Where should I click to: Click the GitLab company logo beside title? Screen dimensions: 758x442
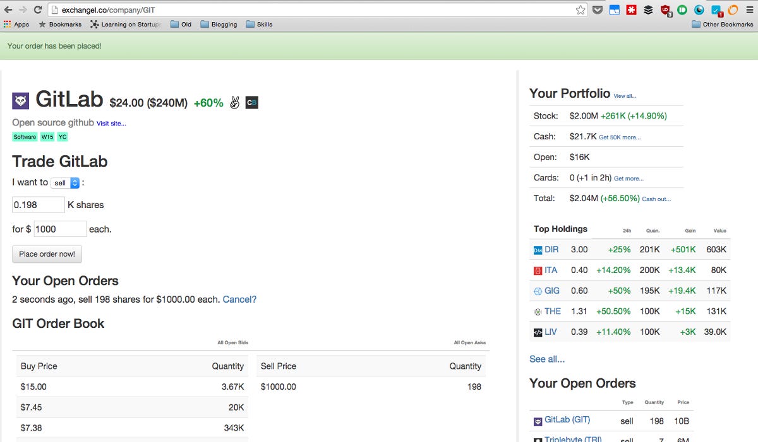[x=21, y=101]
